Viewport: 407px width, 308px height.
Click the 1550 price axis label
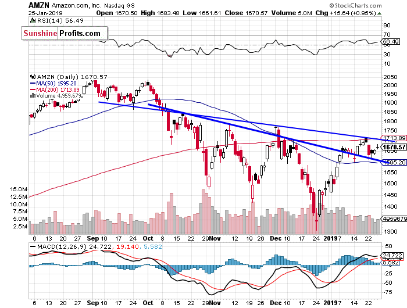tap(390, 172)
